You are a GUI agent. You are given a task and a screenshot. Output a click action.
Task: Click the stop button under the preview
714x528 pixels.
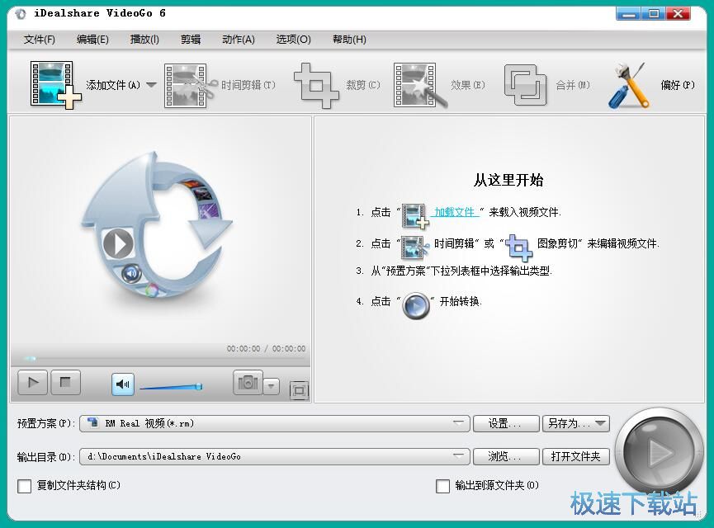tap(65, 382)
